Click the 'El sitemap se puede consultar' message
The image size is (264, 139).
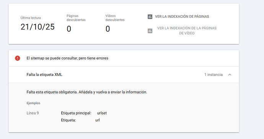(x=67, y=58)
